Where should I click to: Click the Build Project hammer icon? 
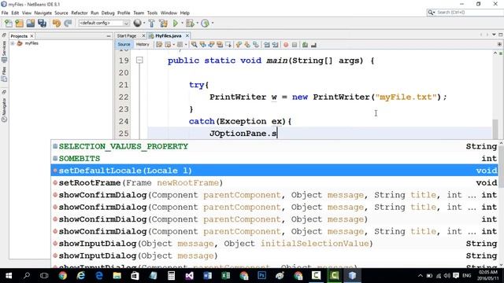click(151, 23)
